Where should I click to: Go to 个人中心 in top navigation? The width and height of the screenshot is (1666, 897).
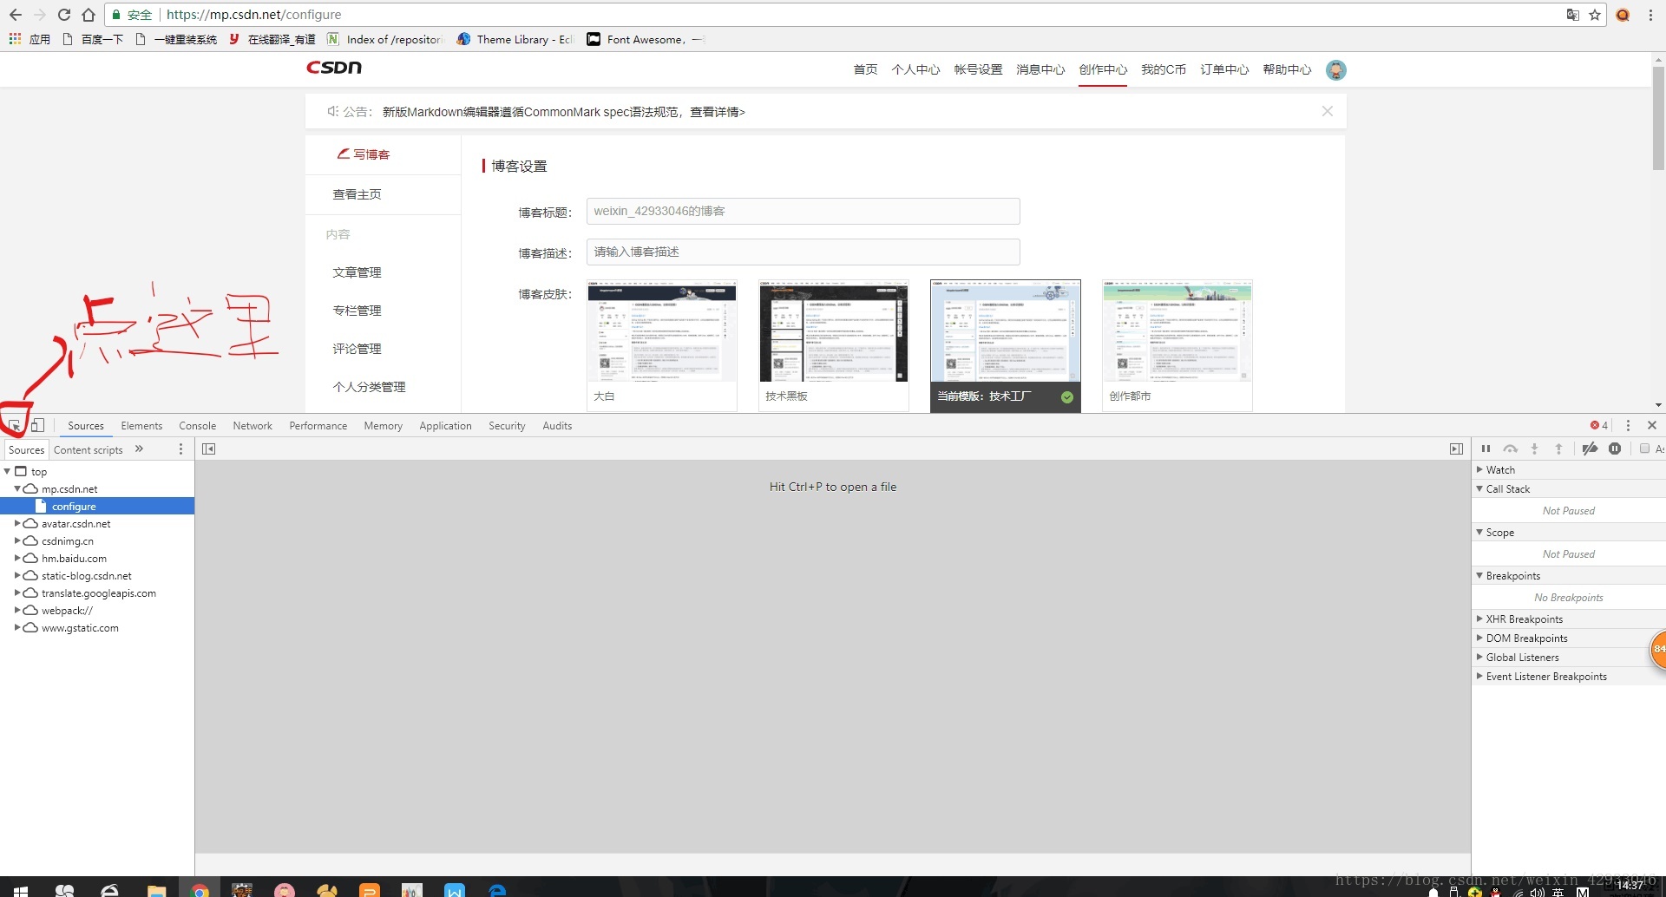(915, 69)
